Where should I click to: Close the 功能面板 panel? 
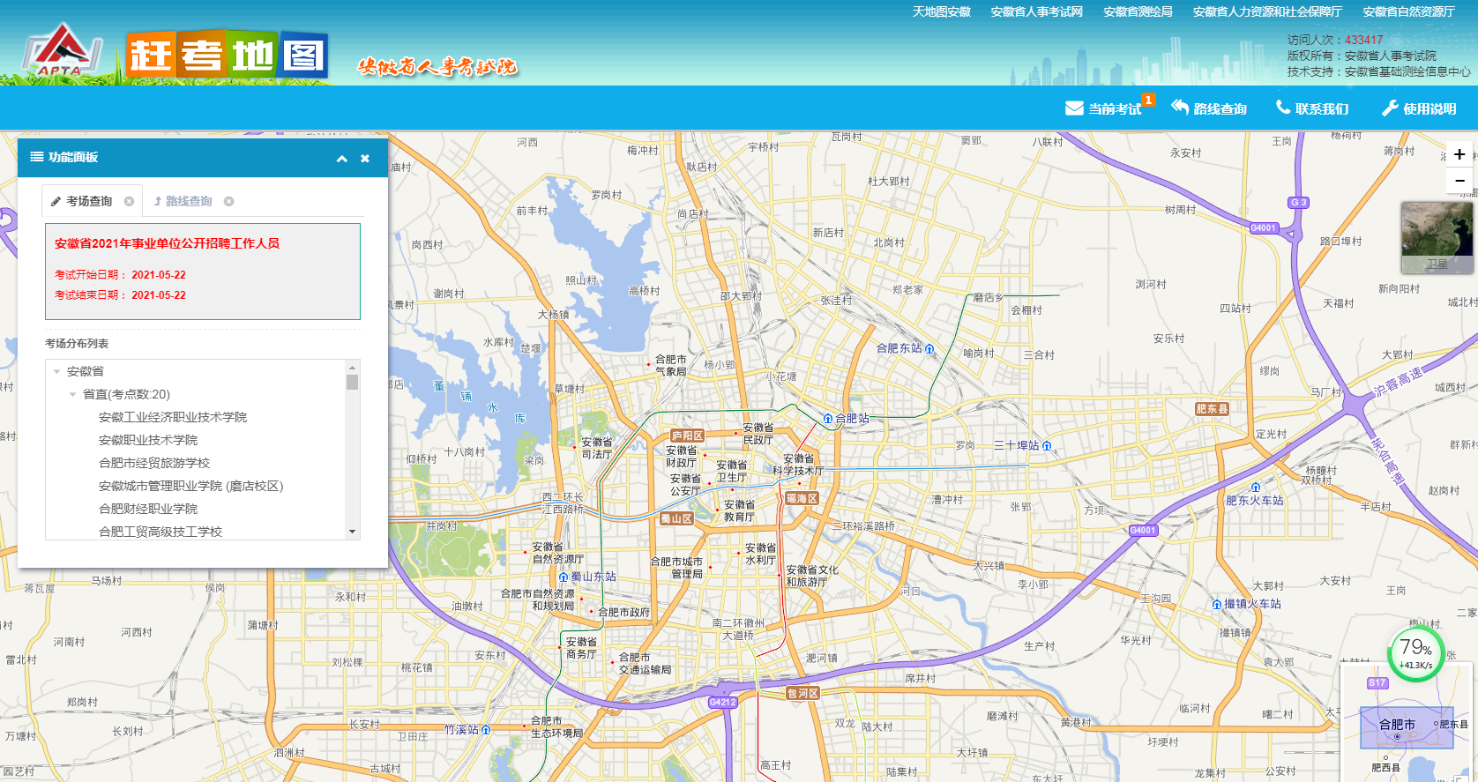(365, 159)
